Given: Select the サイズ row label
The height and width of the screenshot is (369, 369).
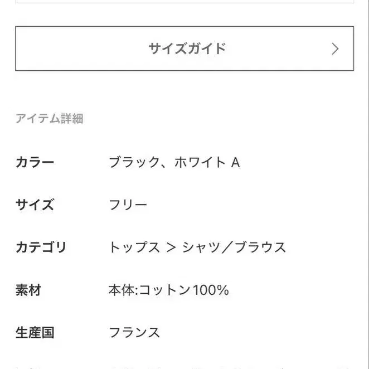Looking at the screenshot, I should click(35, 205).
